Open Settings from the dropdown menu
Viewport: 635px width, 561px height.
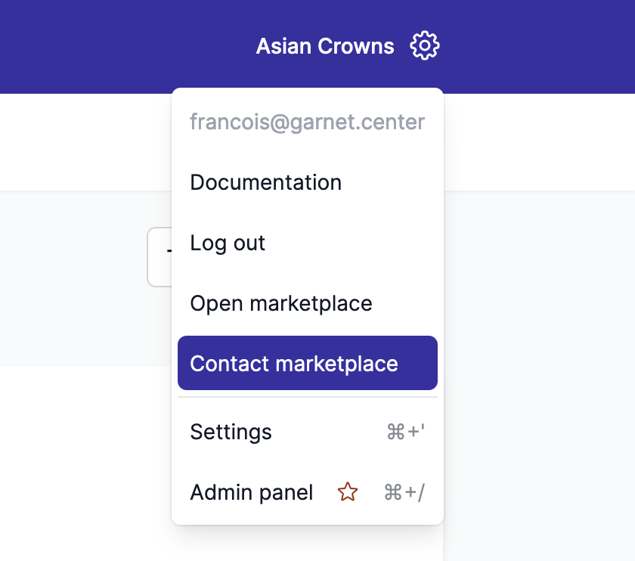pos(231,432)
